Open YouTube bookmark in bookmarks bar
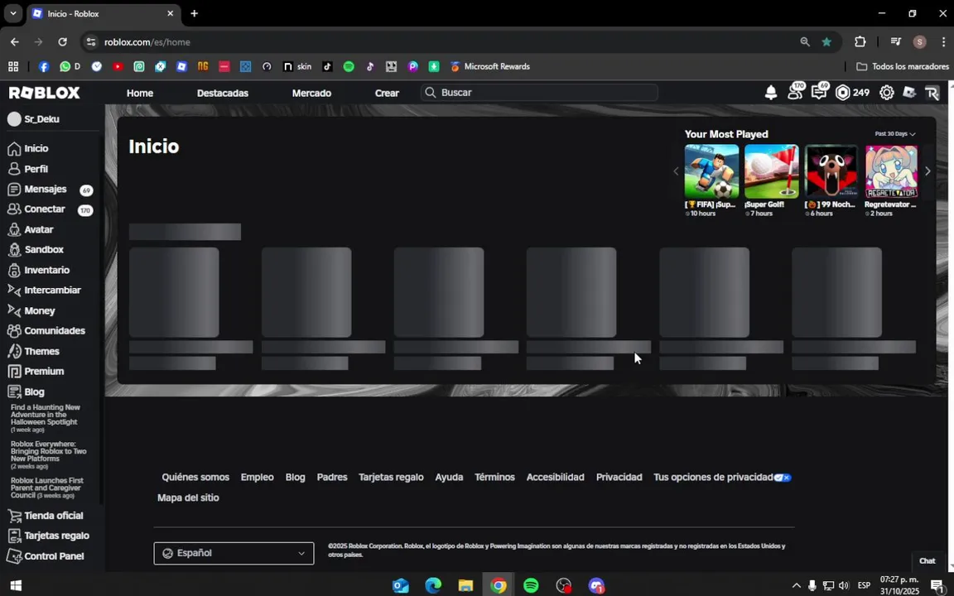This screenshot has height=596, width=954. coord(118,67)
